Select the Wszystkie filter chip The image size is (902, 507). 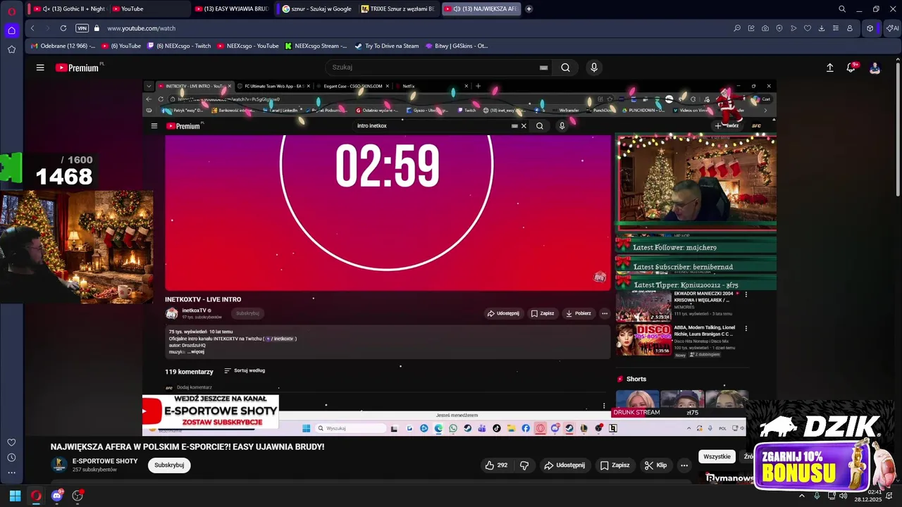(717, 456)
